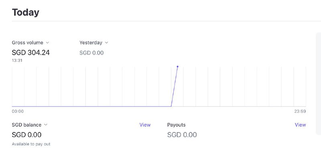The width and height of the screenshot is (321, 153).
Task: Select the purple data point on the chart
Action: tap(177, 67)
